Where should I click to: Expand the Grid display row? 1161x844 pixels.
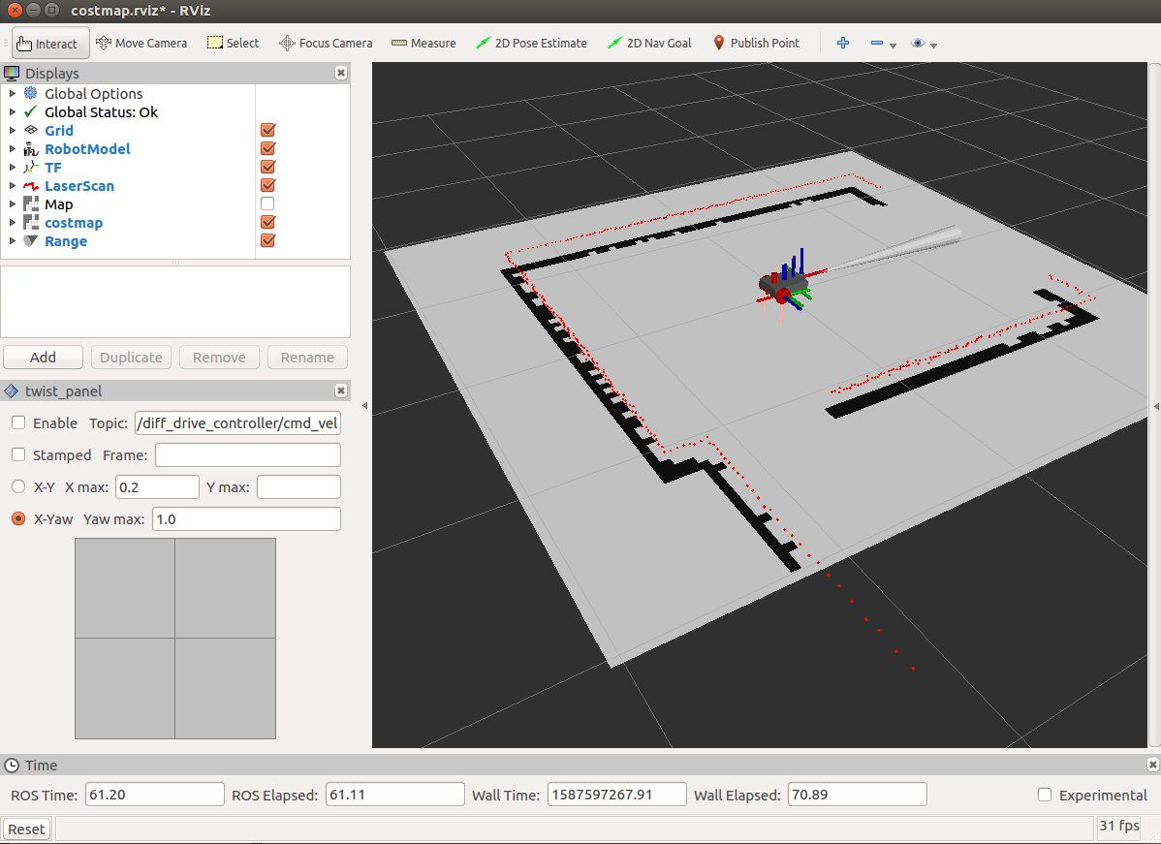pyautogui.click(x=12, y=130)
